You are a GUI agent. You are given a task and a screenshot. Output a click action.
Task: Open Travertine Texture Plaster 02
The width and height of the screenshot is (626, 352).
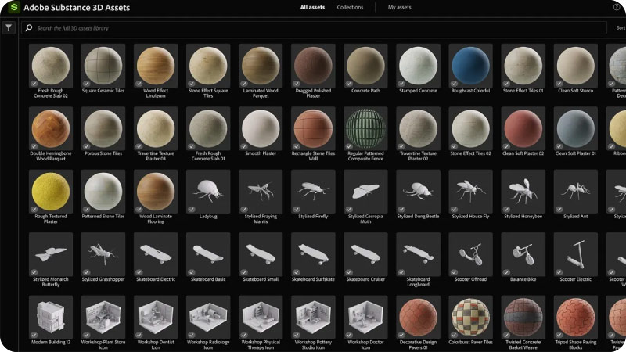[418, 128]
